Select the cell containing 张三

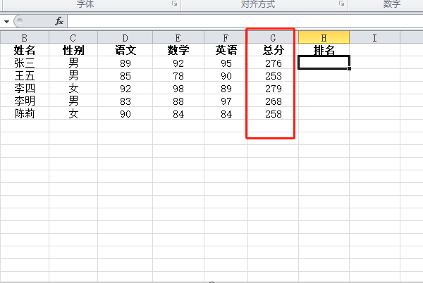[x=25, y=63]
